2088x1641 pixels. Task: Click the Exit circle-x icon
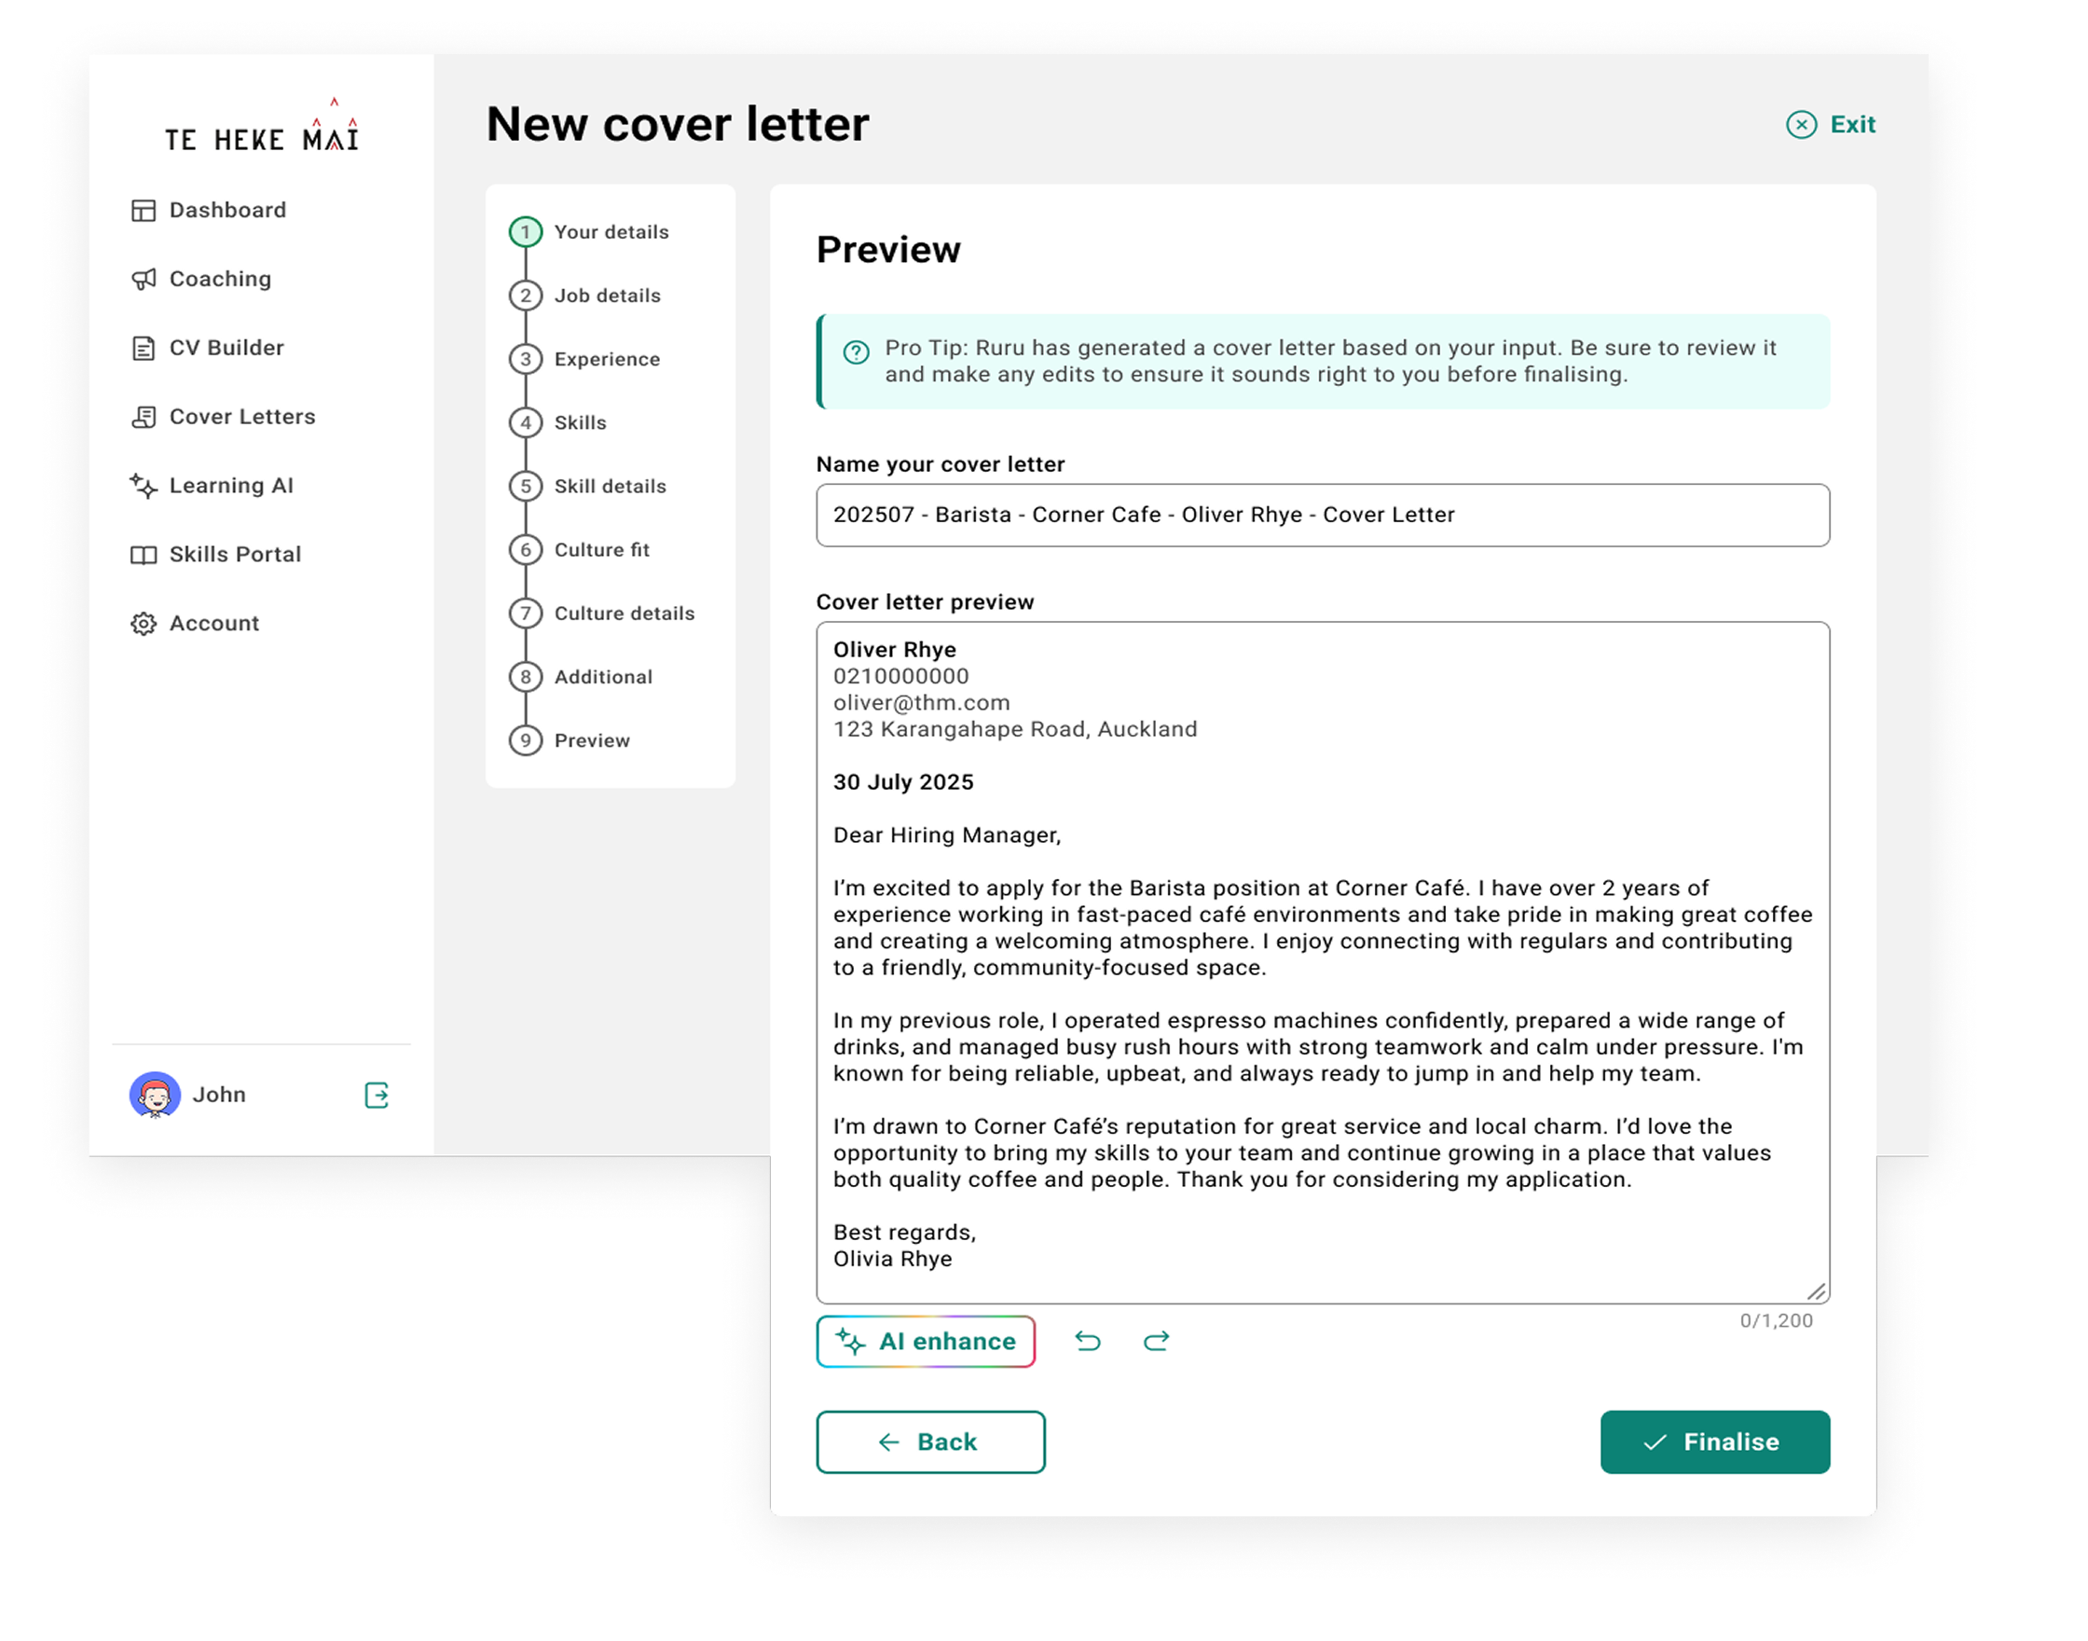[x=1801, y=125]
